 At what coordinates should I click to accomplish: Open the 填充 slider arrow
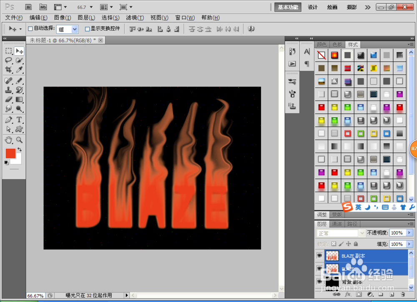tap(409, 244)
